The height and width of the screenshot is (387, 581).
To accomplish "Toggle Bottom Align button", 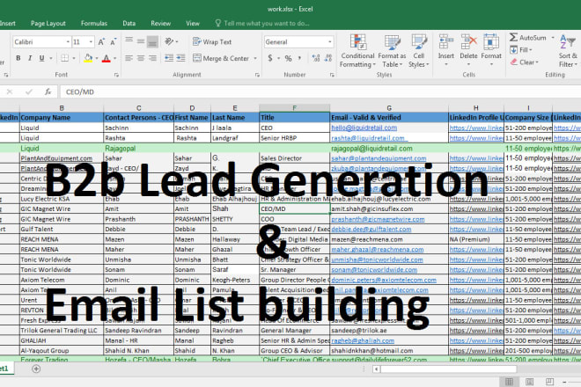I will (x=152, y=42).
